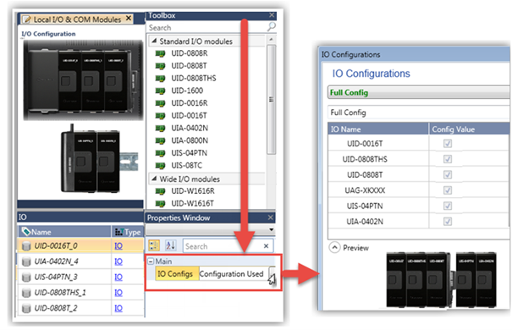Edit the Full Config name text field

click(419, 113)
